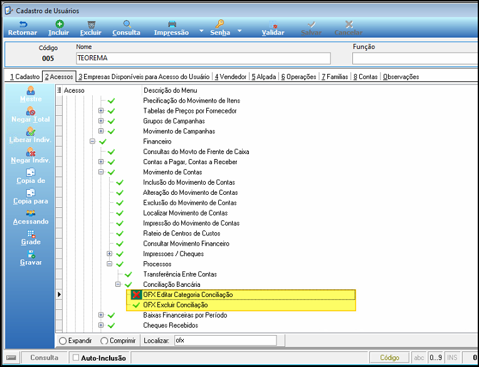Click the abc status bar indicator

click(x=419, y=358)
